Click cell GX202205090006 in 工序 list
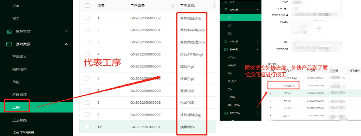This screenshot has height=136, width=361. [145, 42]
